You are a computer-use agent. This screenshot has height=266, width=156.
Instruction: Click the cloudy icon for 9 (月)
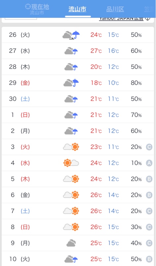[71, 243]
